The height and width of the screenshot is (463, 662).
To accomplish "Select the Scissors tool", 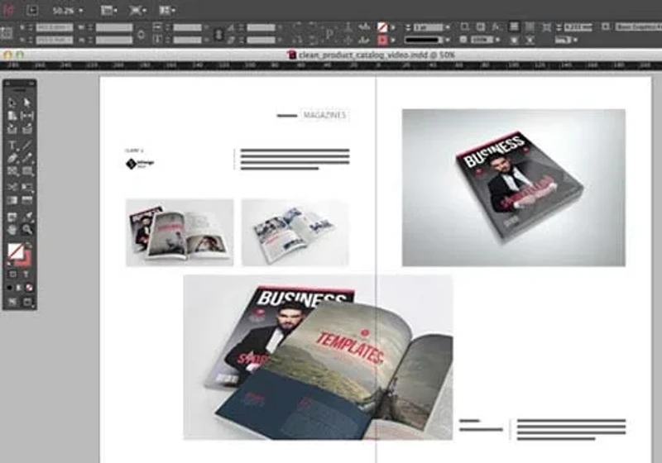I will [12, 187].
